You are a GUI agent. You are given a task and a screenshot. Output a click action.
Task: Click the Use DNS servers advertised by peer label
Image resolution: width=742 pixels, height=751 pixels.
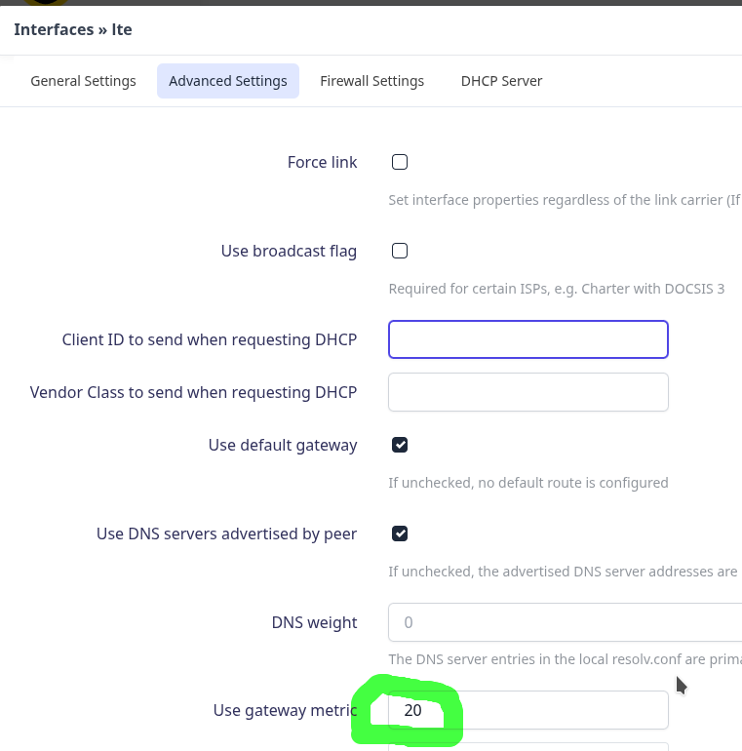[226, 534]
